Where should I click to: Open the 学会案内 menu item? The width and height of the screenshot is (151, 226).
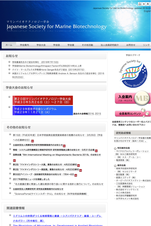25,45
